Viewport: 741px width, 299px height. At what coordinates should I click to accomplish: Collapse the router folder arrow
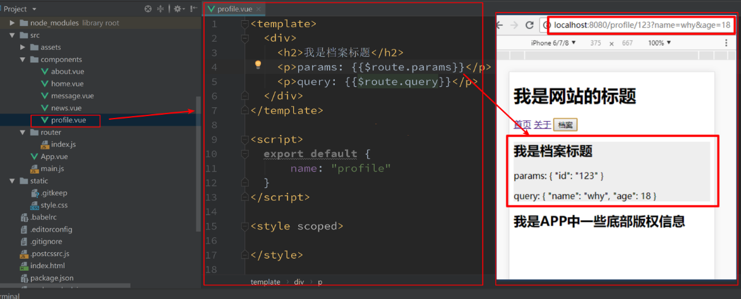tap(23, 132)
